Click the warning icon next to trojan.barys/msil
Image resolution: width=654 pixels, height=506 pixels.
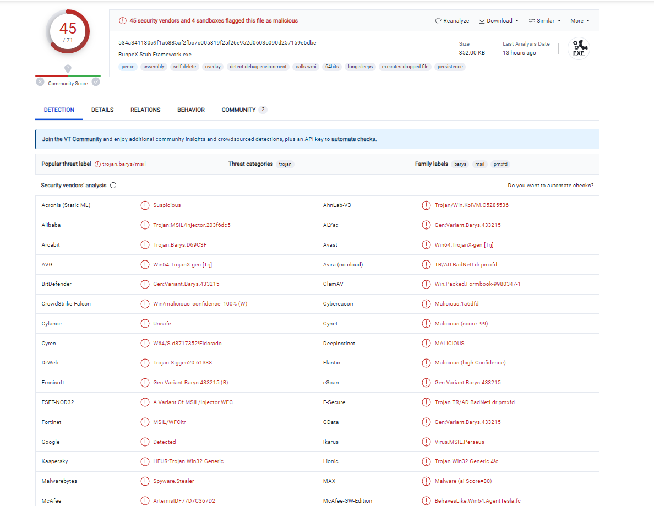coord(98,164)
